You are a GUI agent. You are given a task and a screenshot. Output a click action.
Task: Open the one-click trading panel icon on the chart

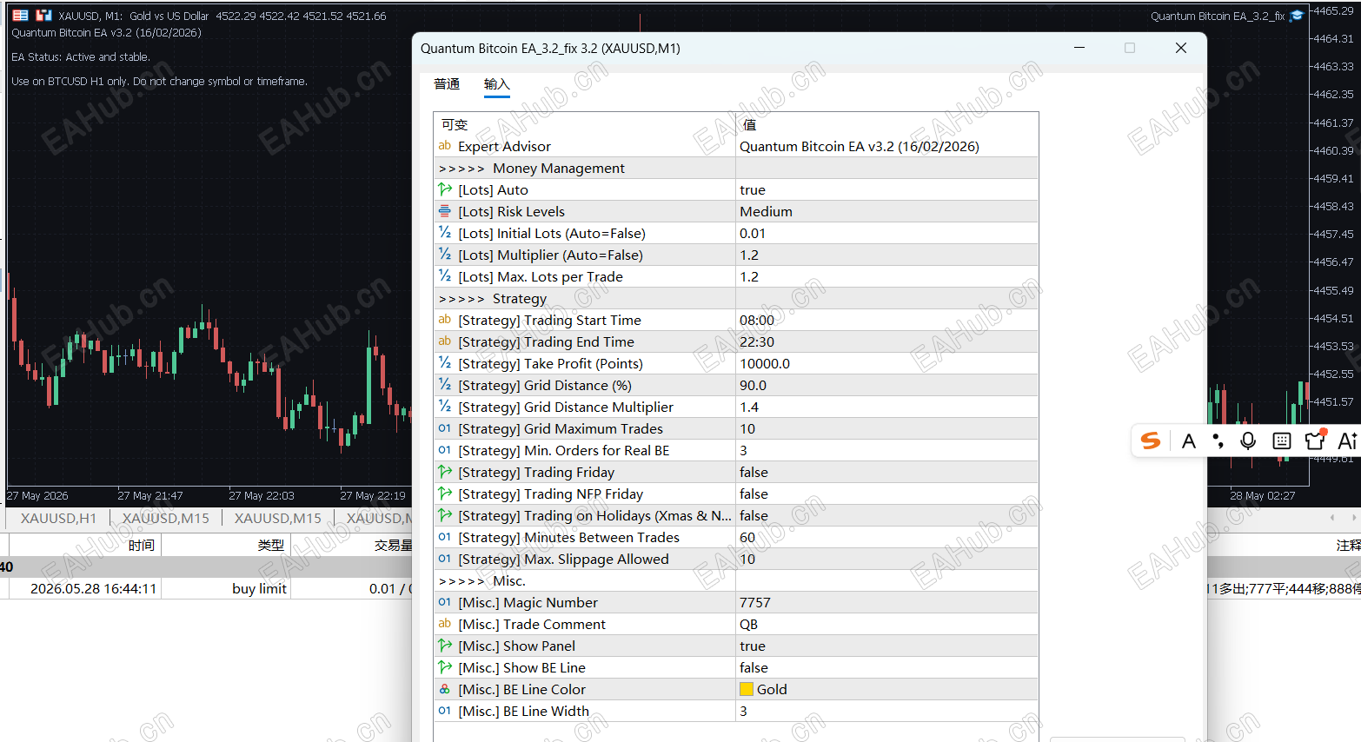click(x=20, y=16)
